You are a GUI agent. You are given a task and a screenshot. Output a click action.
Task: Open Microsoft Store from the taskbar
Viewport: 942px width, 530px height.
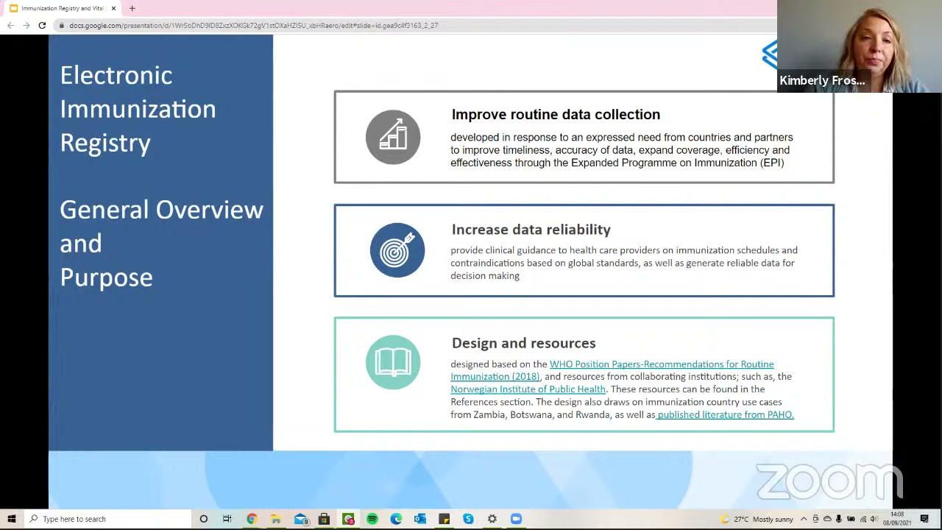pyautogui.click(x=324, y=519)
